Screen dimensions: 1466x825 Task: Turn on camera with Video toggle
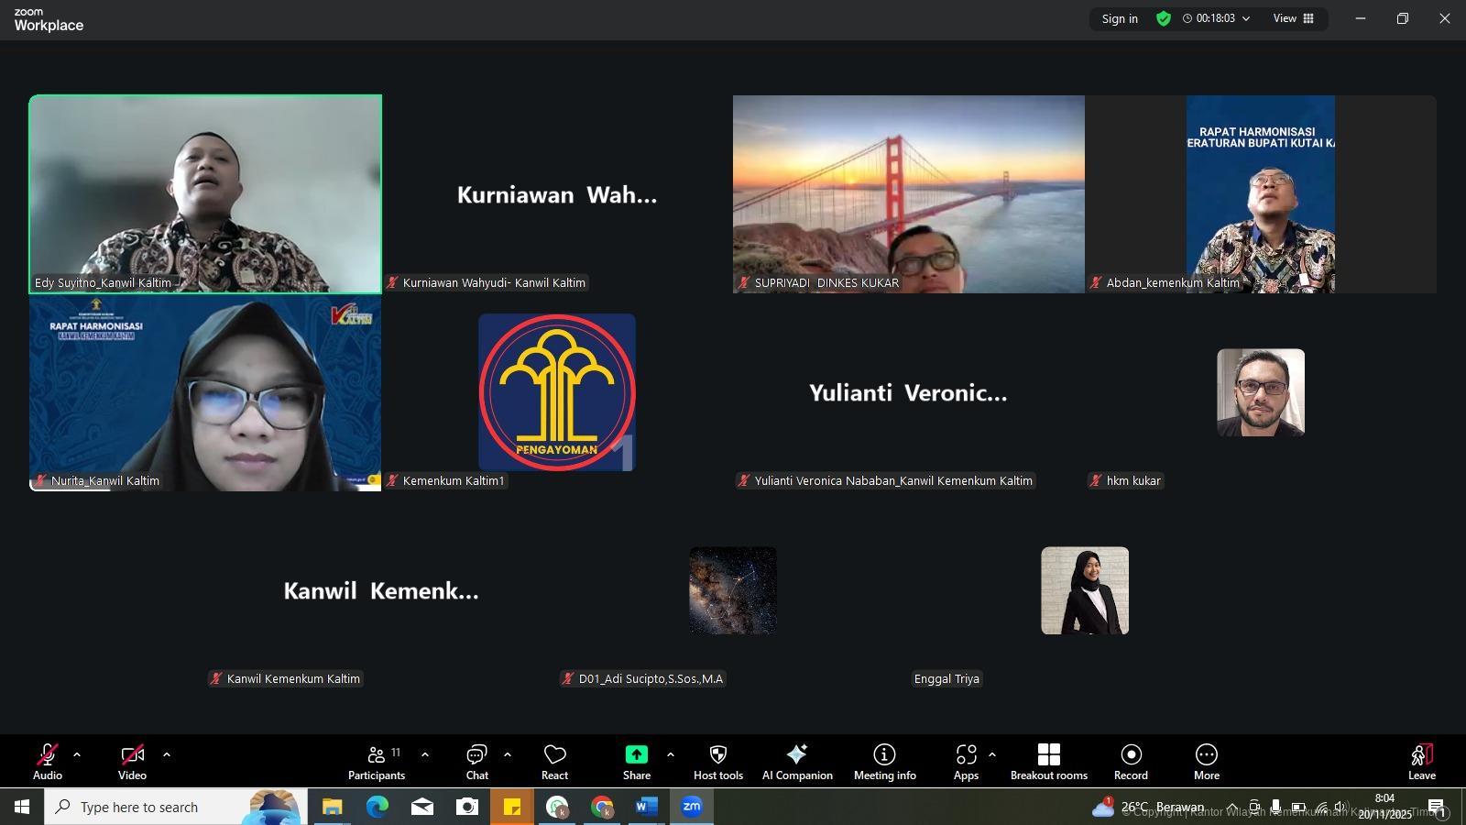[132, 761]
